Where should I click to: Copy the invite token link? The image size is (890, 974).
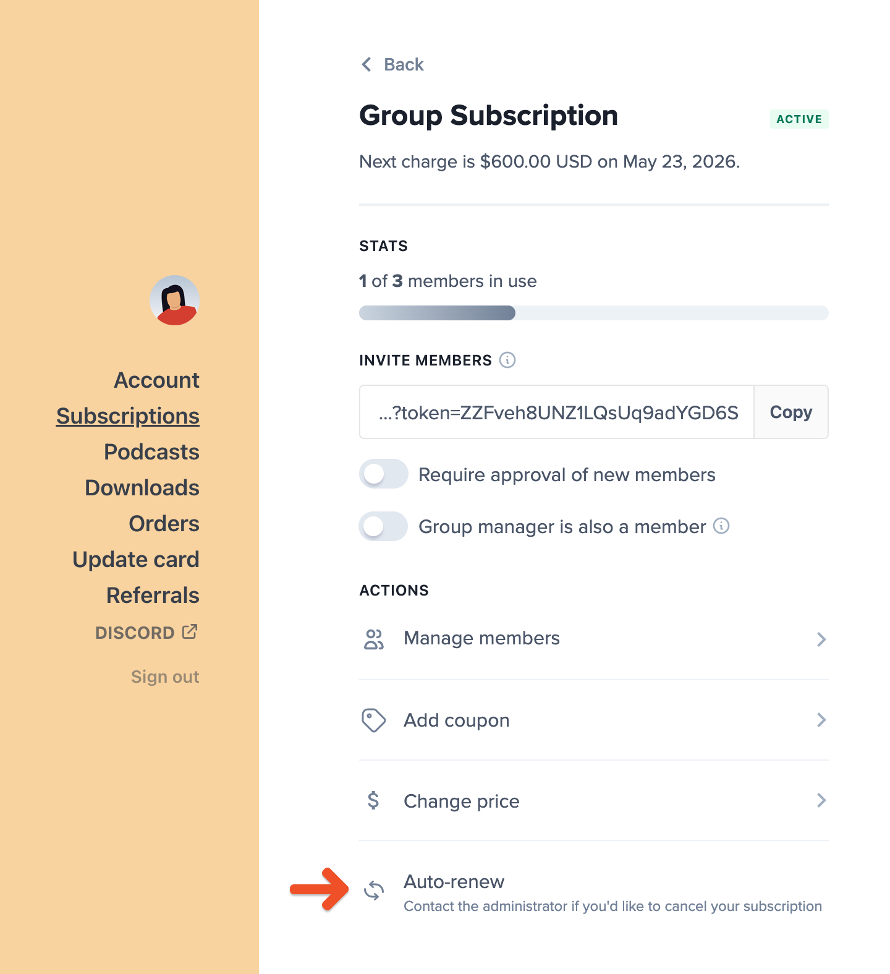790,412
